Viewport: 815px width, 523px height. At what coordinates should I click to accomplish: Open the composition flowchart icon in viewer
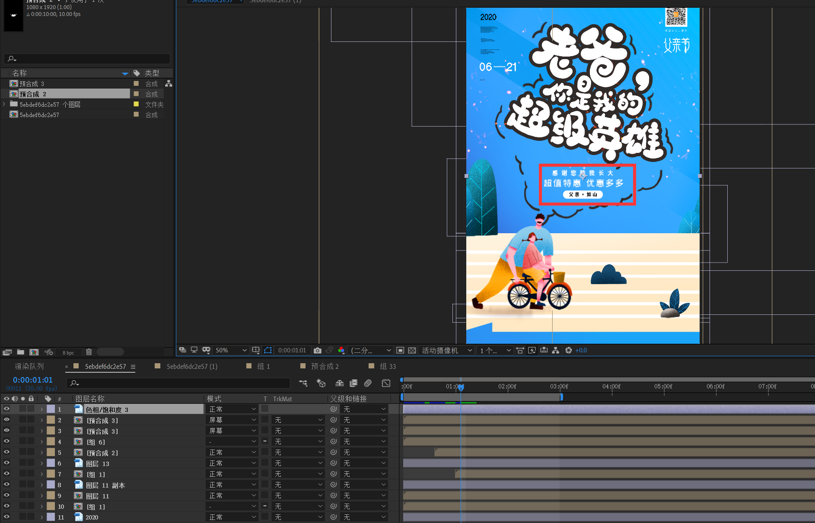coord(556,350)
